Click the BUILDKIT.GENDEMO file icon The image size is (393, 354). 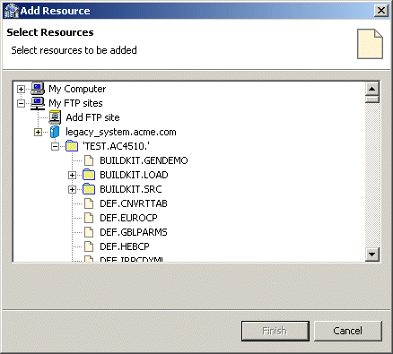pos(89,160)
